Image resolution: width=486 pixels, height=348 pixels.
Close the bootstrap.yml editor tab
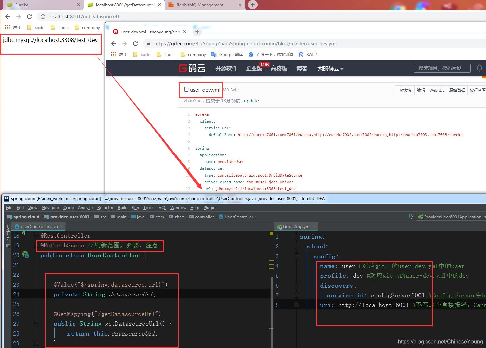314,227
